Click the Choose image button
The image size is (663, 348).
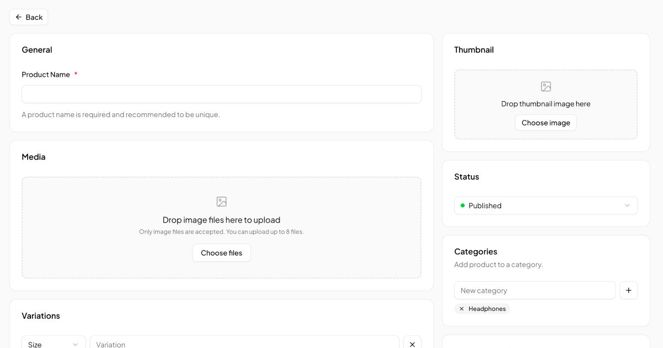coord(545,122)
